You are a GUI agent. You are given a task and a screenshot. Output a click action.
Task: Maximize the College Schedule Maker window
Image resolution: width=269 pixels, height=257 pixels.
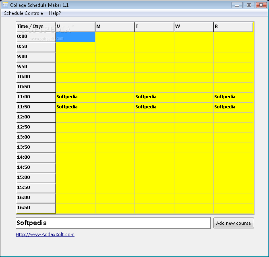click(x=249, y=5)
